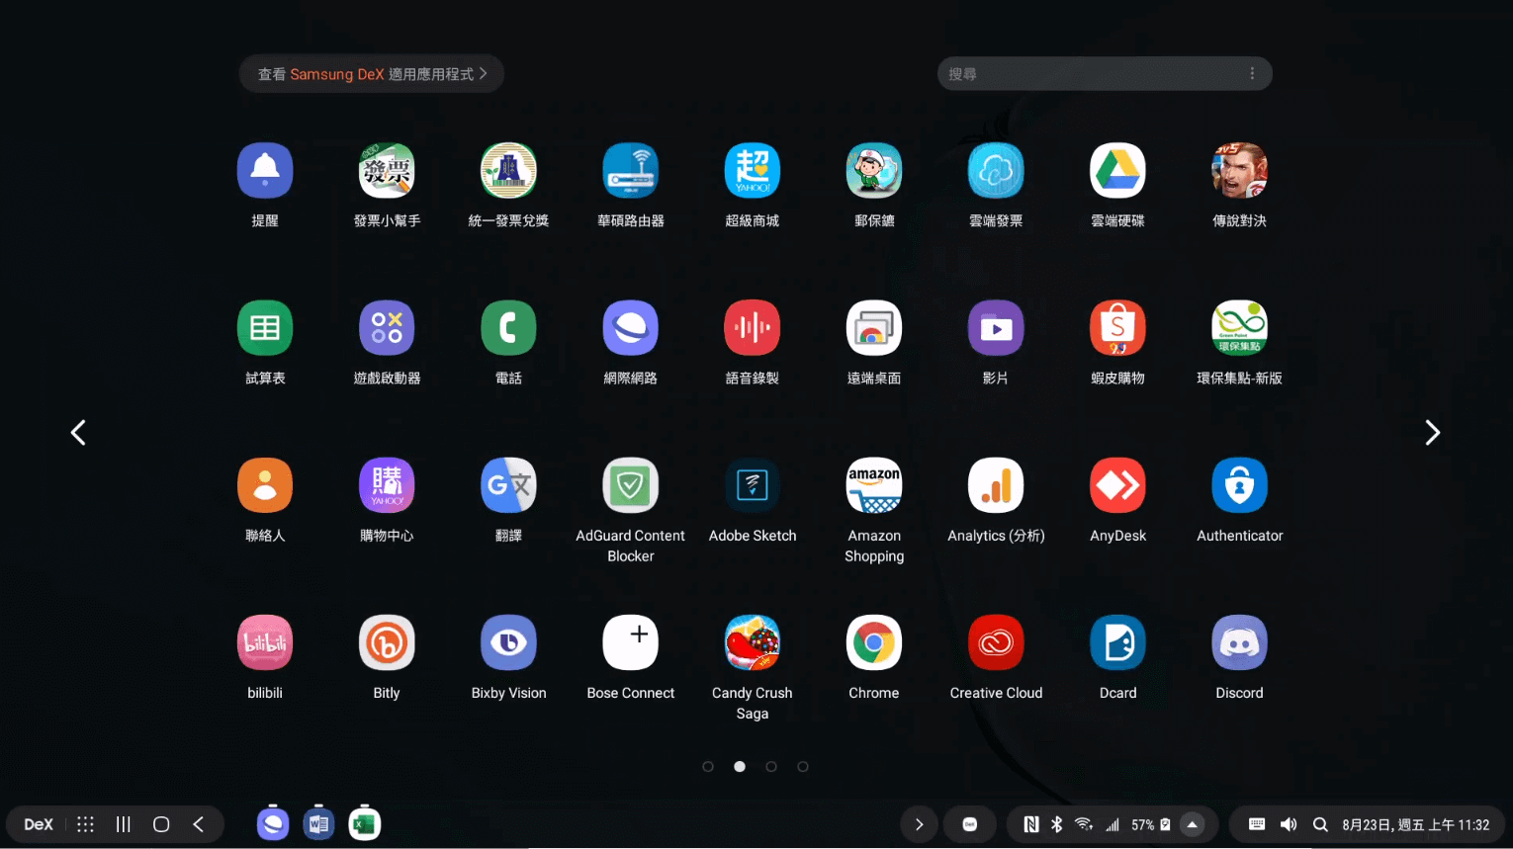Open Wi-Fi status icon

pyautogui.click(x=1084, y=824)
